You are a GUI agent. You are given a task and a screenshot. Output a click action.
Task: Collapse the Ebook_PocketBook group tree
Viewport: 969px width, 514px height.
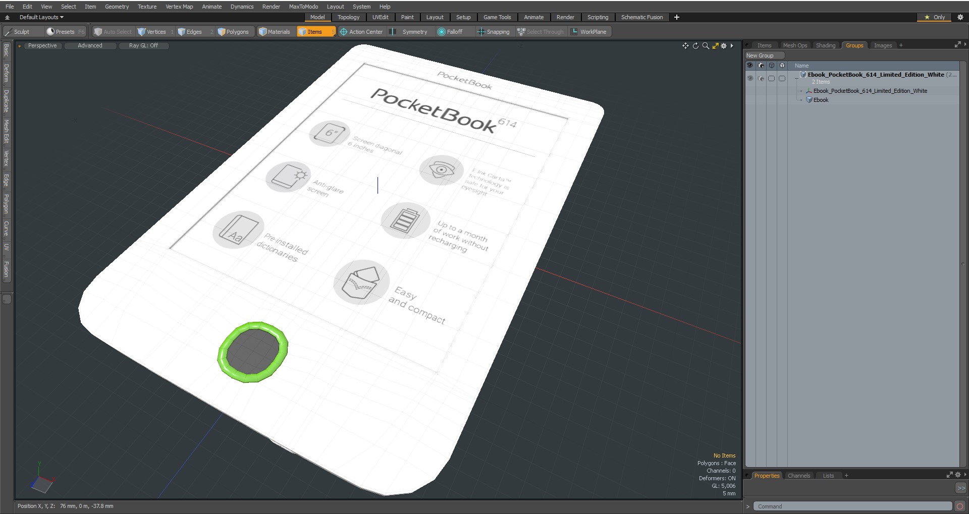click(x=797, y=77)
